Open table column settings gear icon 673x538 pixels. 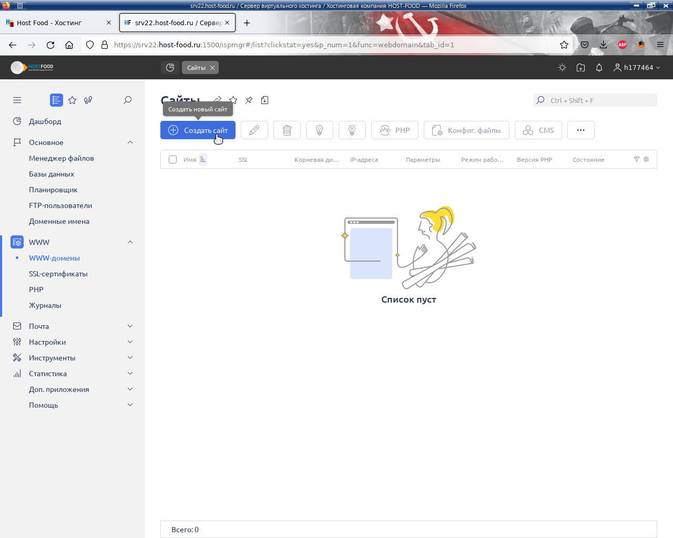[x=646, y=159]
